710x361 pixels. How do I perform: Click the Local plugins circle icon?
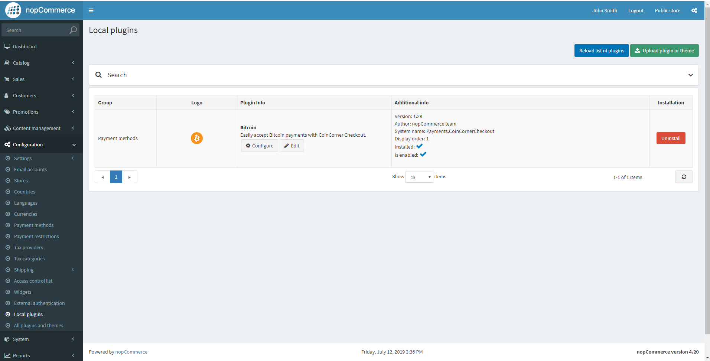click(8, 314)
